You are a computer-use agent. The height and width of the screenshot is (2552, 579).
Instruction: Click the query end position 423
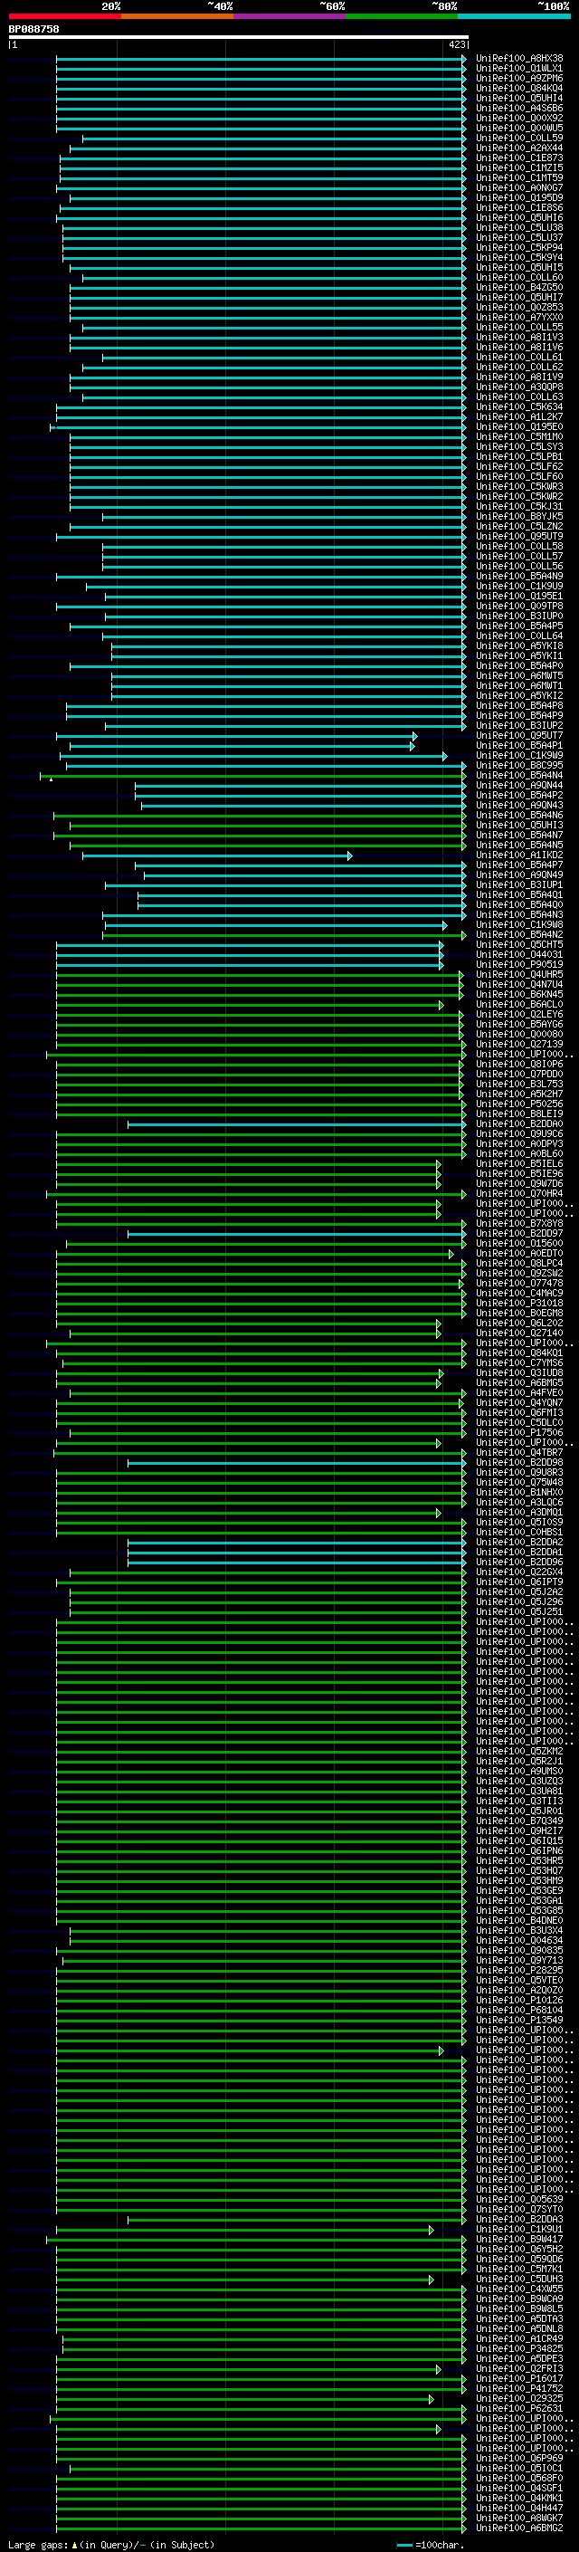point(456,44)
